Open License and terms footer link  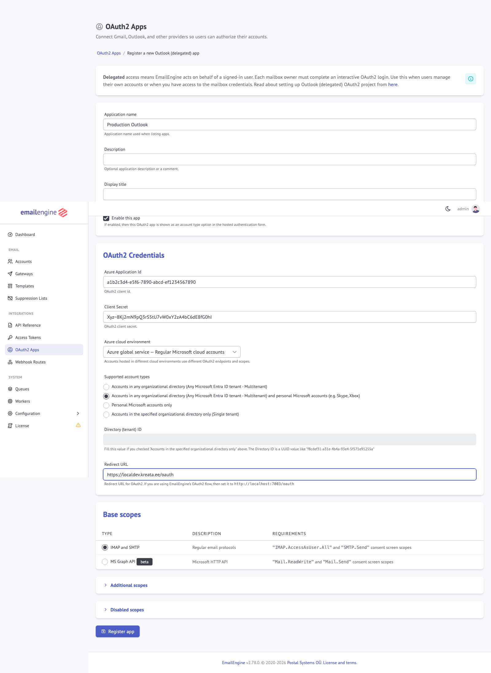[340, 663]
